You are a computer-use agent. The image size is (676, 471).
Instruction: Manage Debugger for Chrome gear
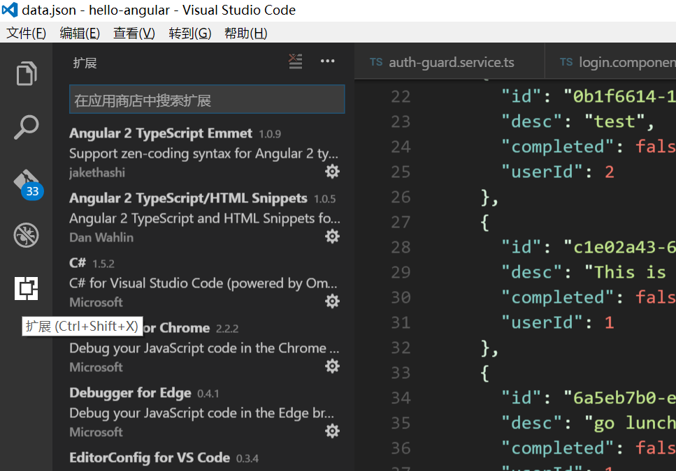tap(332, 366)
